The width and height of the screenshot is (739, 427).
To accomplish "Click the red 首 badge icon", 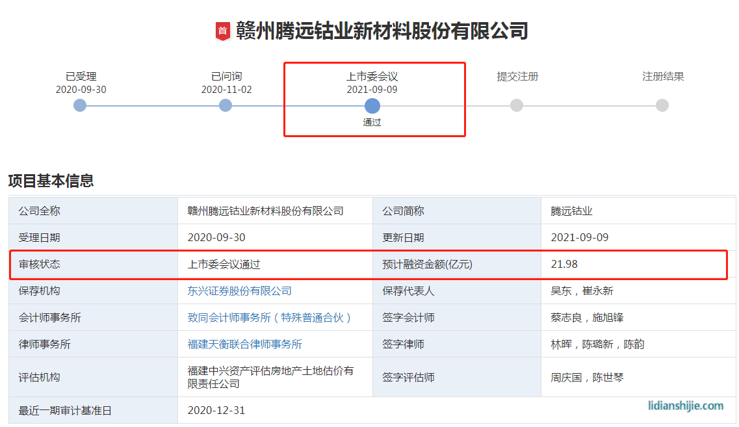I will [x=223, y=31].
